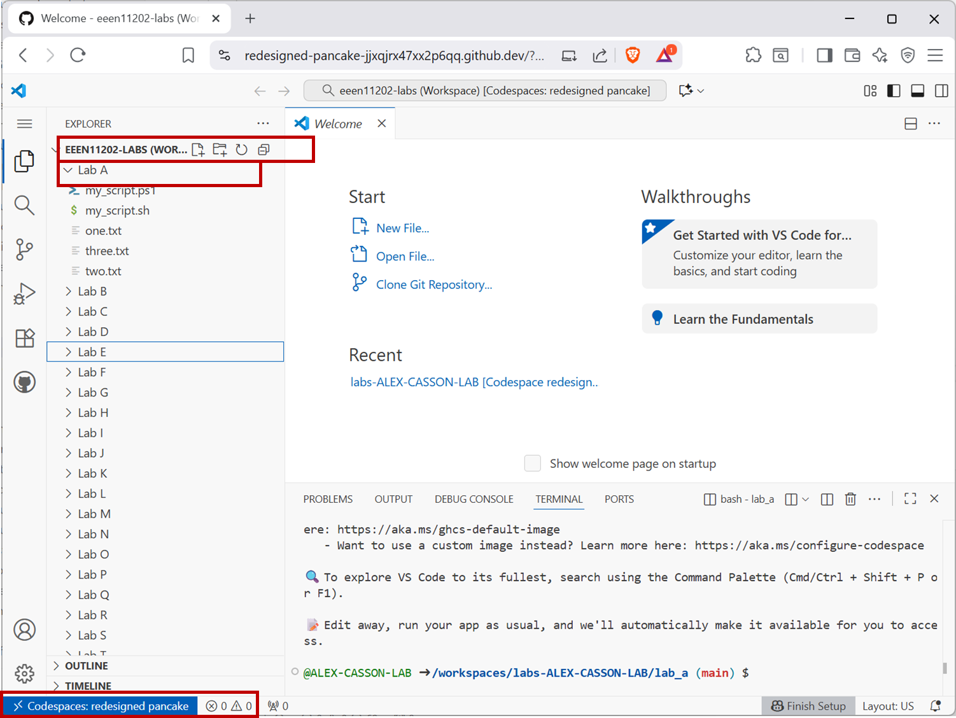The height and width of the screenshot is (718, 956).
Task: Kill terminal with the trash icon
Action: tap(850, 499)
